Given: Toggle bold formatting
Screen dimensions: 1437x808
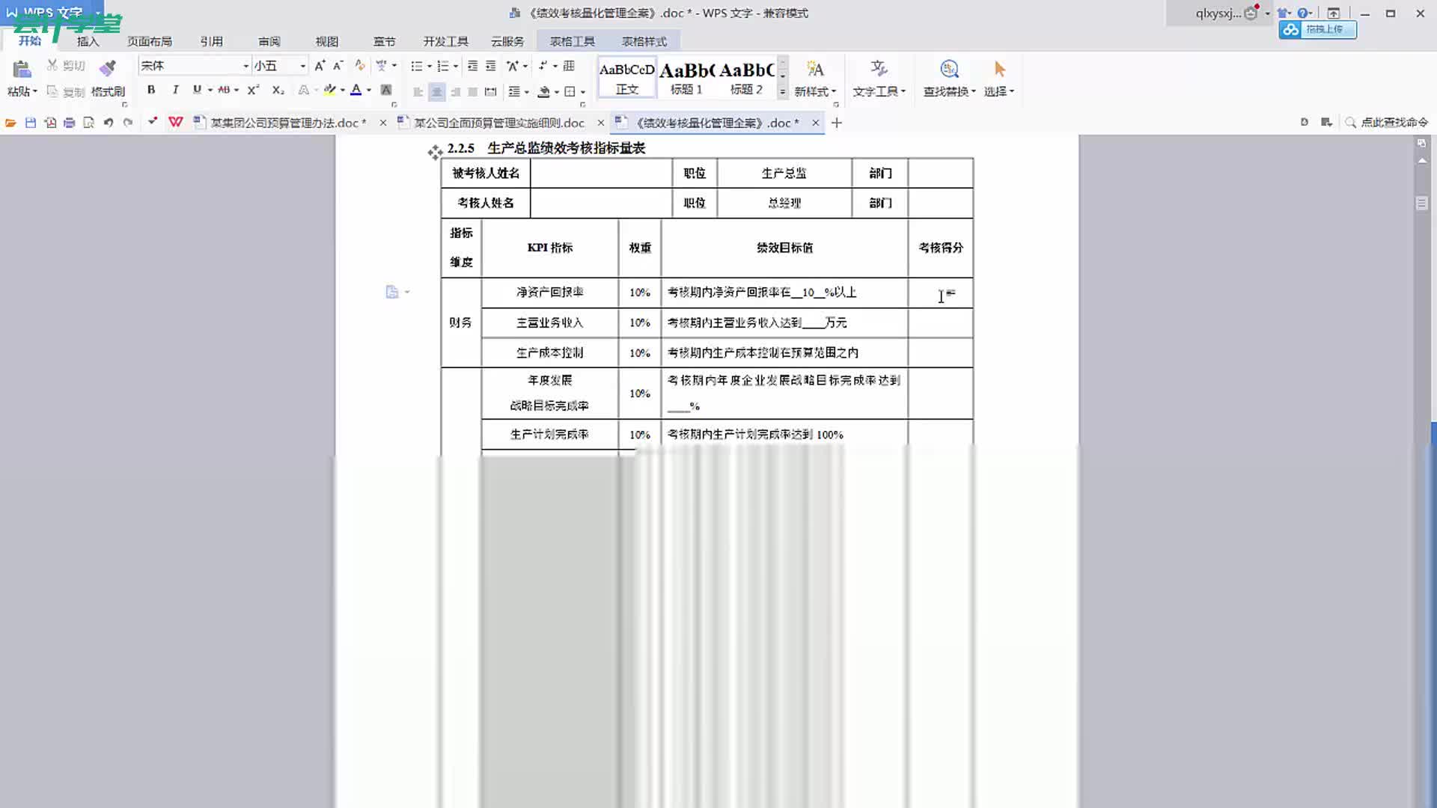Looking at the screenshot, I should coord(151,90).
